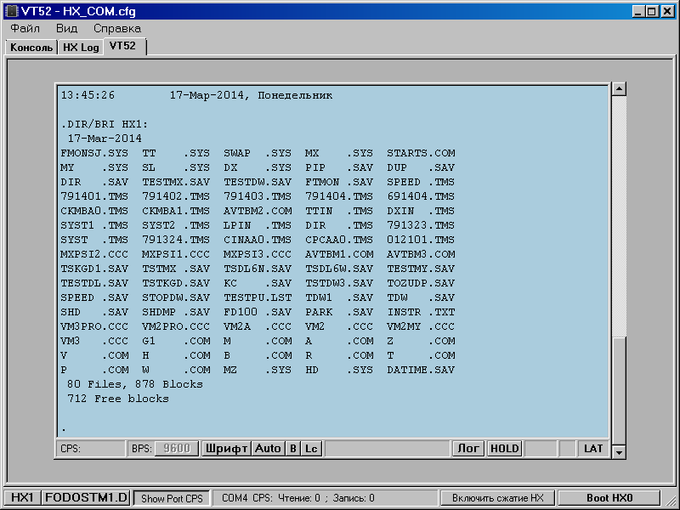Click the Лог button
Screen dimensions: 680x510
[x=467, y=448]
